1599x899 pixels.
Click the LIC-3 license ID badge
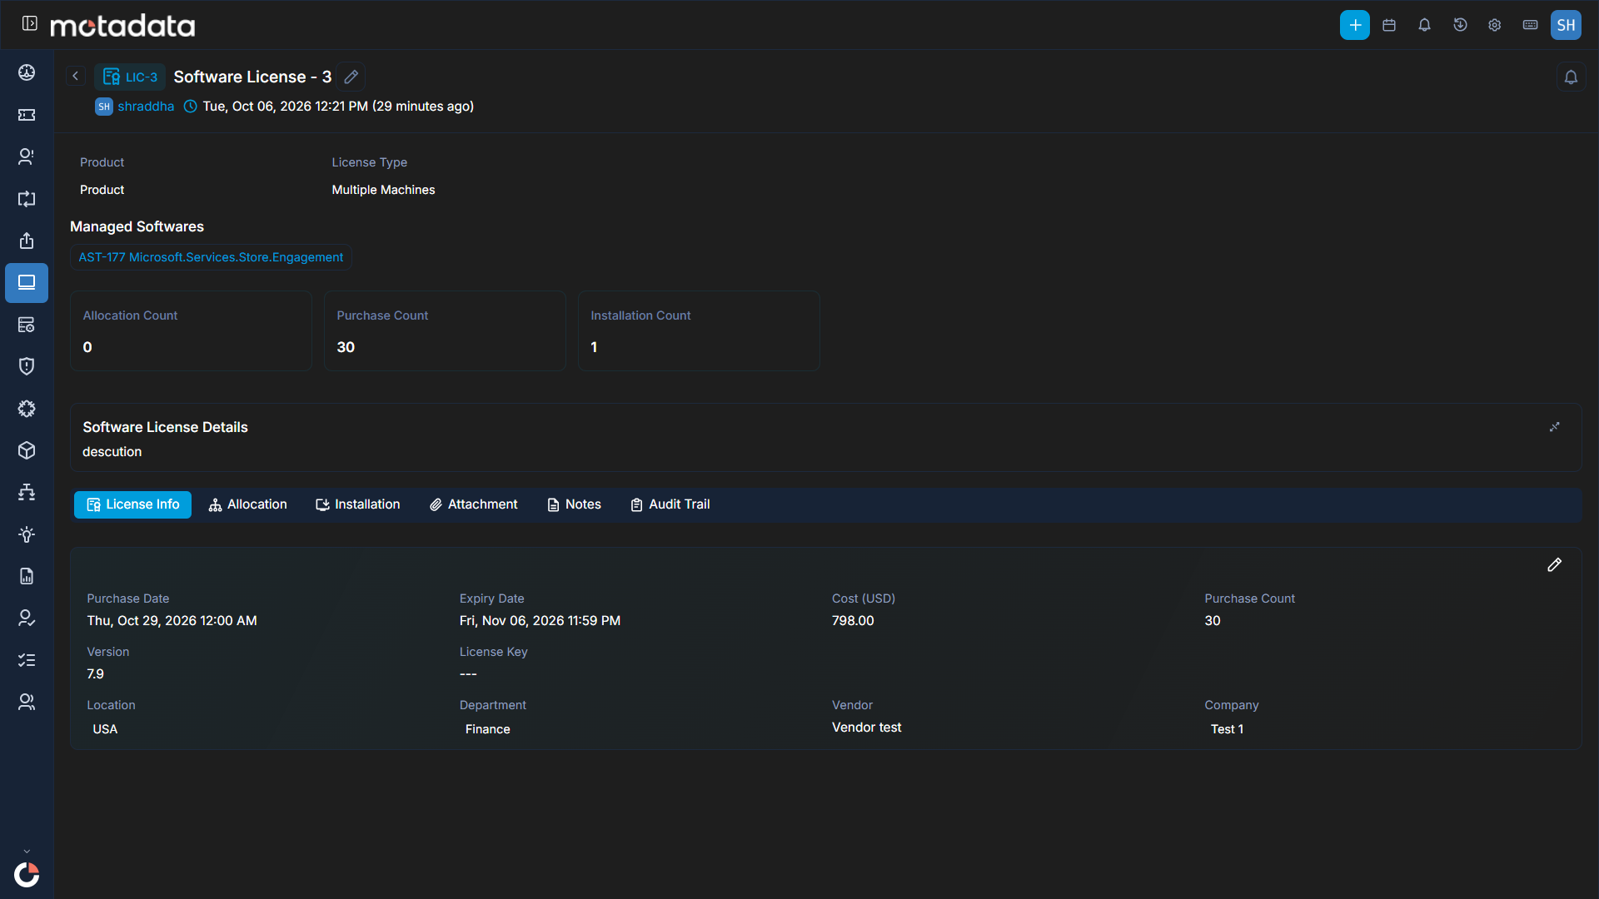click(130, 77)
